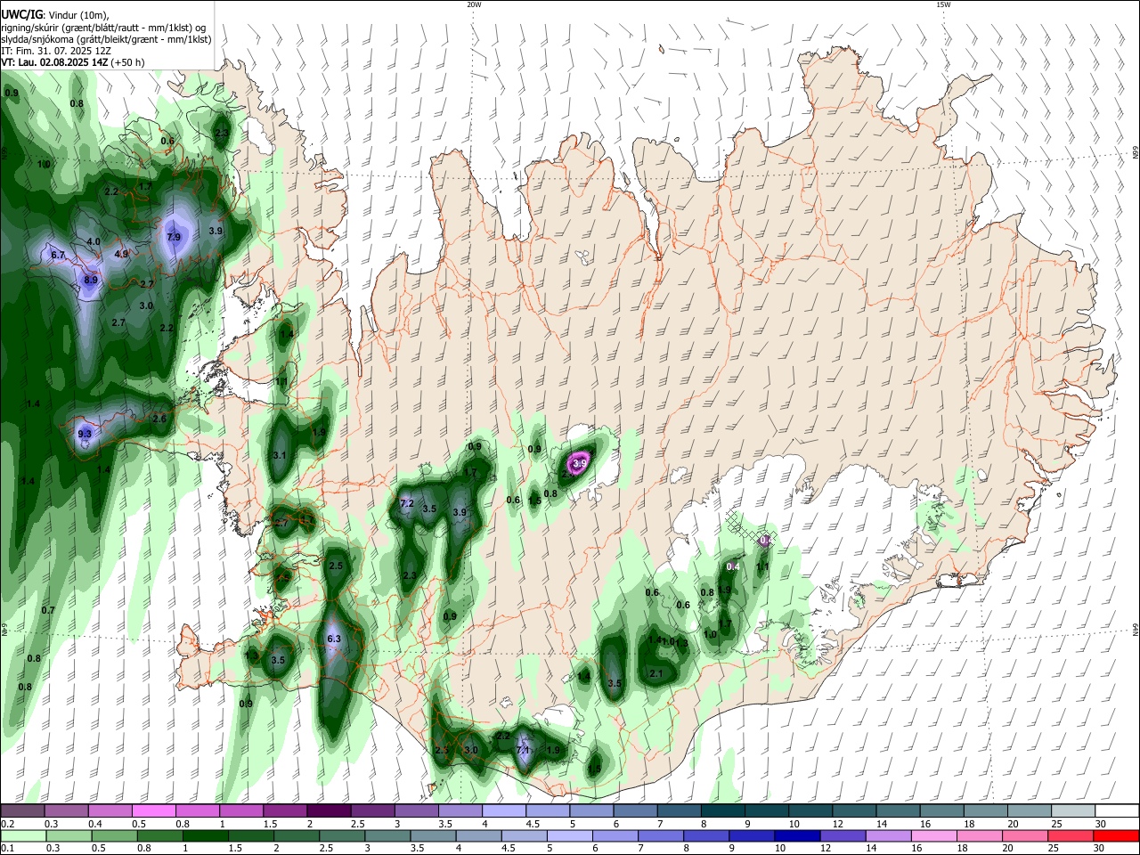Image resolution: width=1140 pixels, height=855 pixels.
Task: Click the pale grey snow swatch between 25 and 30
Action: [1072, 810]
